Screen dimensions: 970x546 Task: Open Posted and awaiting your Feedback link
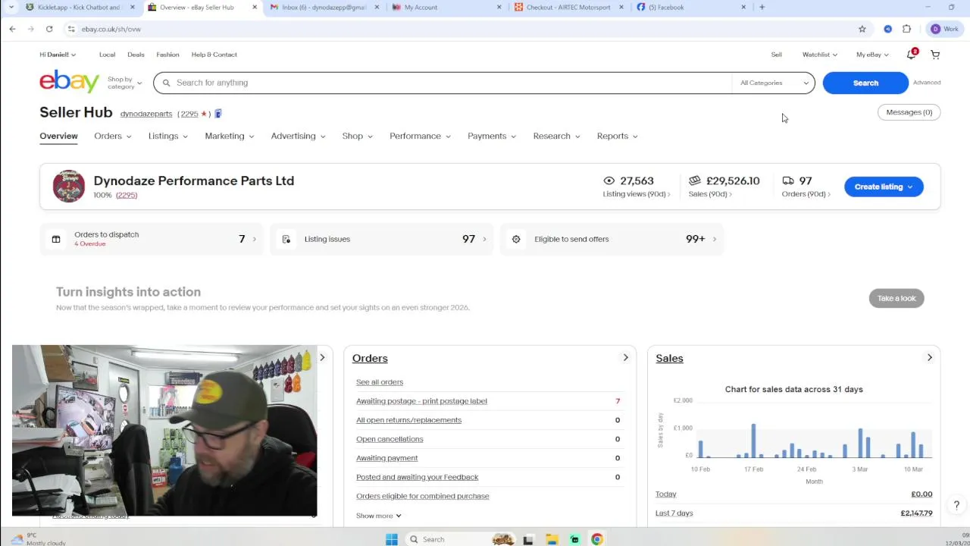click(x=417, y=477)
